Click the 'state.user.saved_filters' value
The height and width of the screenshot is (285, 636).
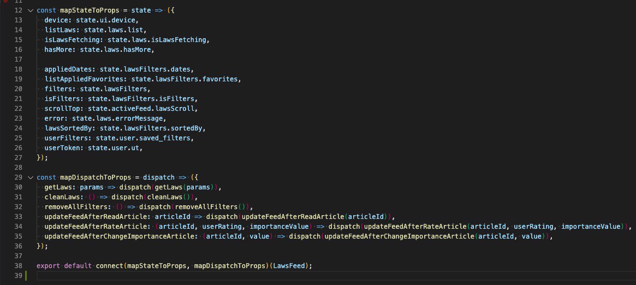pyautogui.click(x=143, y=138)
